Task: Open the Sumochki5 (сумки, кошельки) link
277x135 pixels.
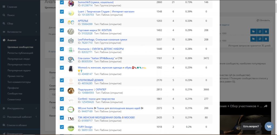Action: 95,2
